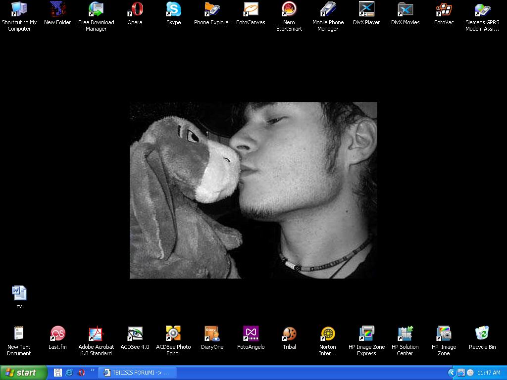
Task: Launch Internet Explorer from Quick Launch
Action: [x=69, y=373]
